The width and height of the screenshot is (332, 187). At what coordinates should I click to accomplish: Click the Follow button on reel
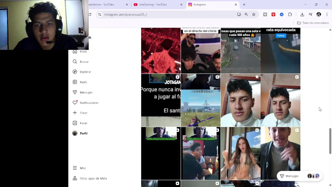point(281,36)
